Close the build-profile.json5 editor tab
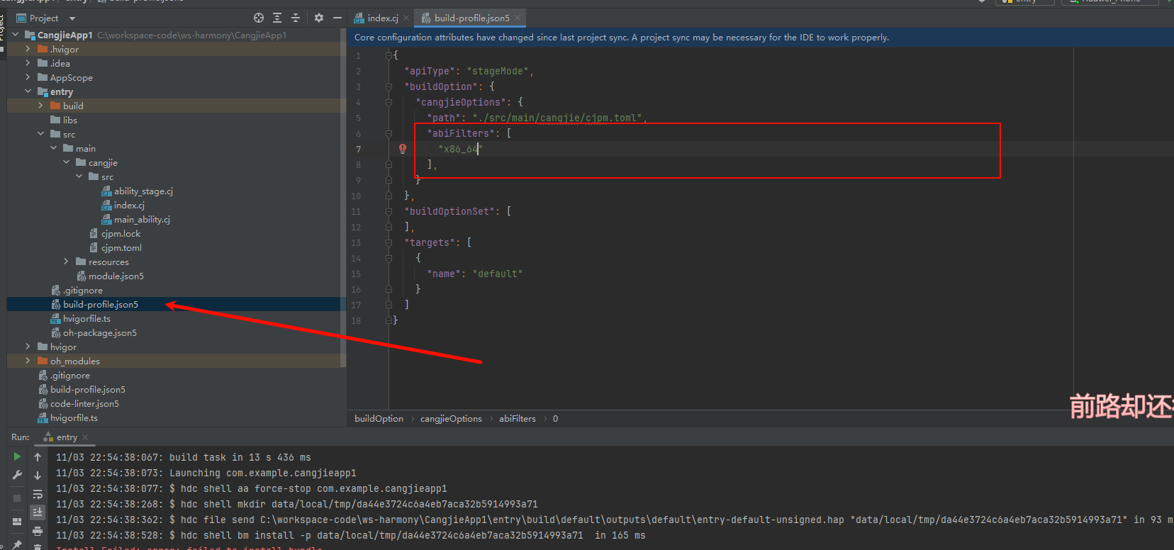 518,18
